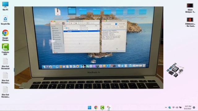Click Documents in the Finder sidebar

point(57,37)
